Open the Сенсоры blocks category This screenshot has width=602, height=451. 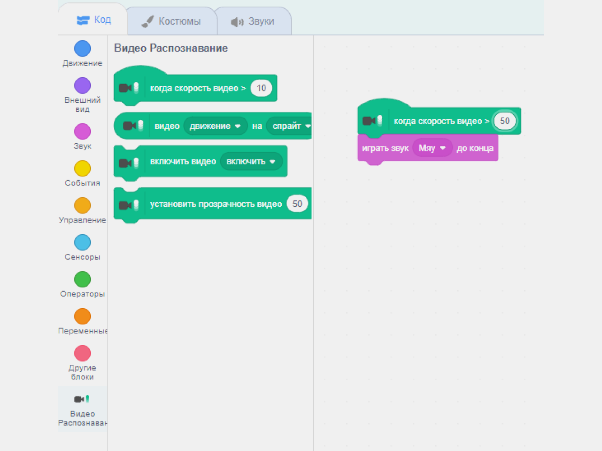click(82, 248)
